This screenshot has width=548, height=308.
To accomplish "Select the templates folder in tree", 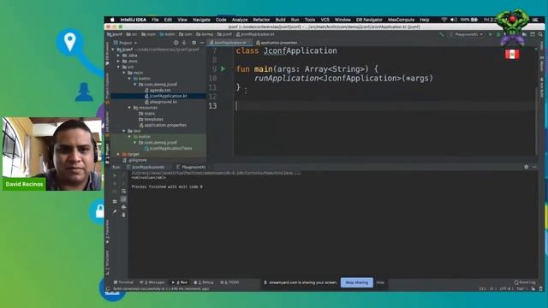I will pyautogui.click(x=151, y=120).
